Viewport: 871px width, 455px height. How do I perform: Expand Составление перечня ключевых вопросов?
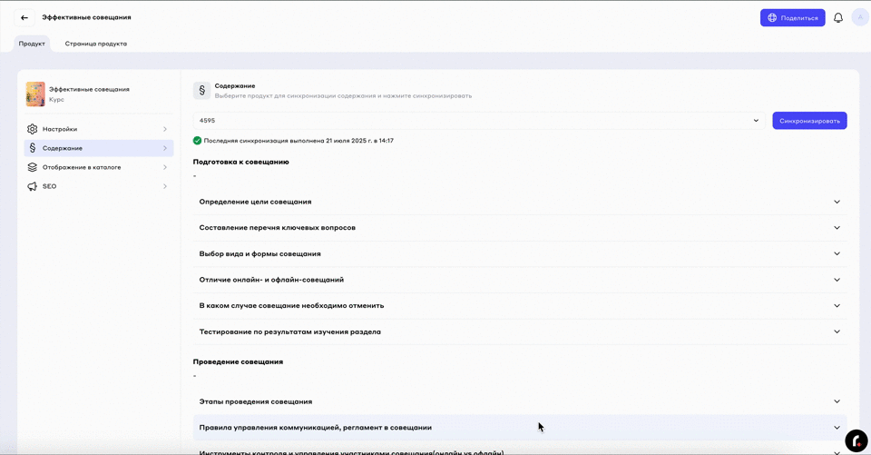(520, 228)
